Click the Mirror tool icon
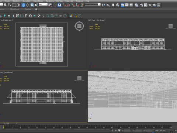The height and width of the screenshot is (133, 177). click(104, 5)
